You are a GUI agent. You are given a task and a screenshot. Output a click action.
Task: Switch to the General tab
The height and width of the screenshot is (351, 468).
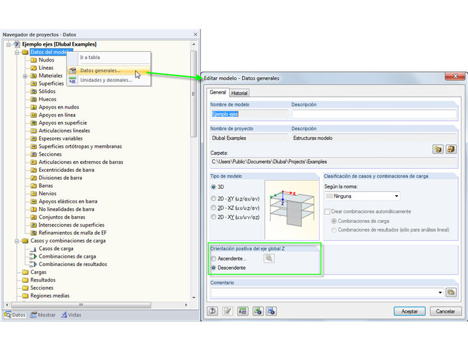(217, 92)
